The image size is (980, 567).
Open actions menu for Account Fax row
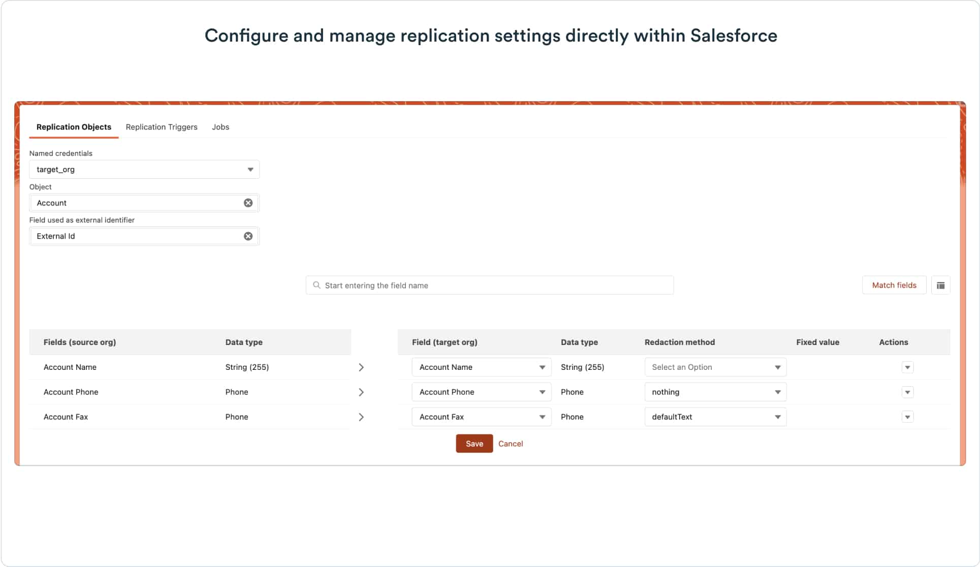[907, 417]
